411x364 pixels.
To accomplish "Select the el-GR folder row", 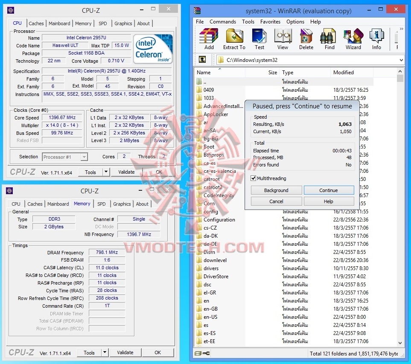I will click(284, 292).
